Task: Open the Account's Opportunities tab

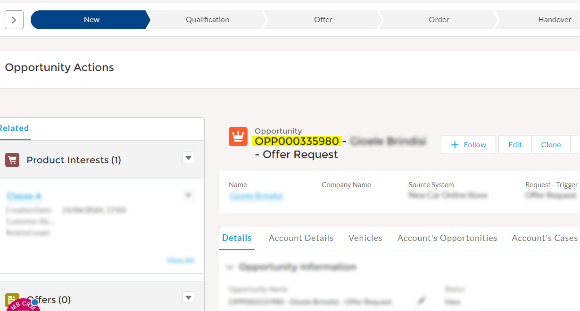Action: pyautogui.click(x=447, y=238)
